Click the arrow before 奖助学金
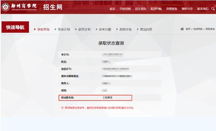The image size is (216, 131). [x=117, y=29]
